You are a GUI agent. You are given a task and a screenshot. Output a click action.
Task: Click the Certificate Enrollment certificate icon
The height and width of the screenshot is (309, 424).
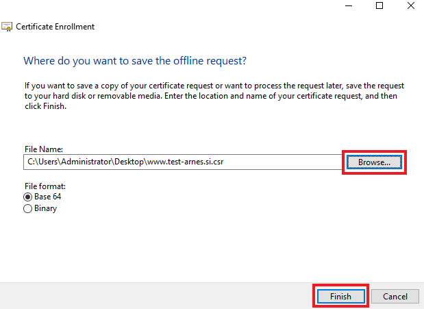(x=7, y=27)
